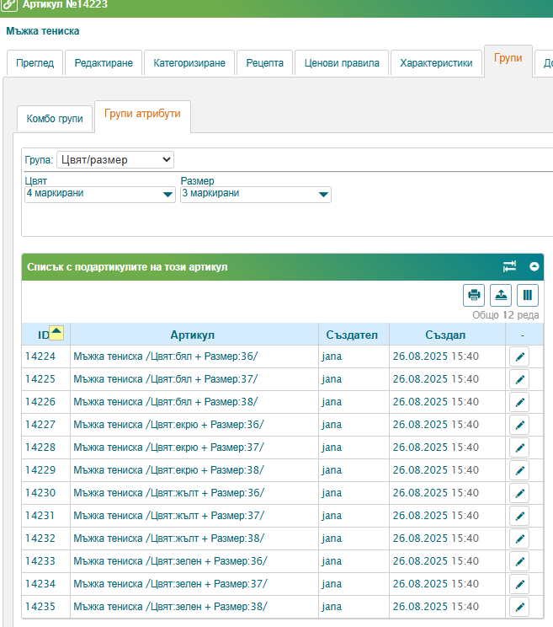The height and width of the screenshot is (627, 553).
Task: Click article name Цвят:бял + Размер:36
Action: [166, 356]
